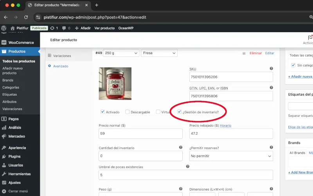
Task: Click the help icon next to Dimensiones
Action: click(271, 189)
